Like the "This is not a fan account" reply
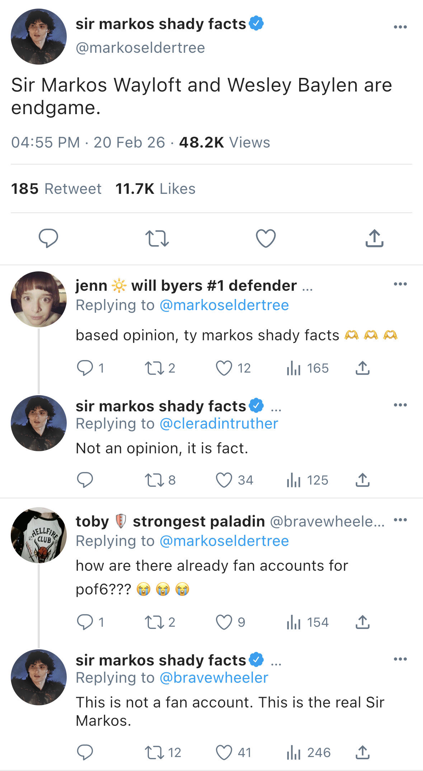Viewport: 423px width, 771px height. [x=224, y=752]
